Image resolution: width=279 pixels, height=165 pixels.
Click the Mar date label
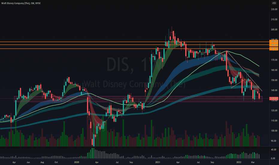pos(253,162)
